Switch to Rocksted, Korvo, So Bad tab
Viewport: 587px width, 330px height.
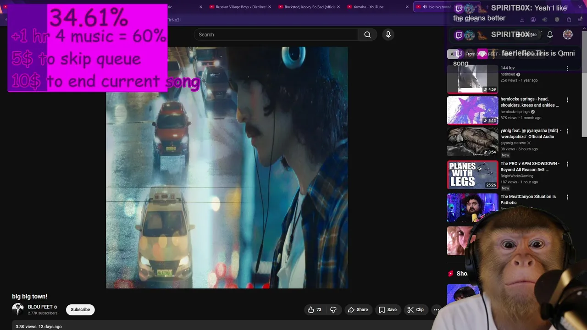pos(309,7)
